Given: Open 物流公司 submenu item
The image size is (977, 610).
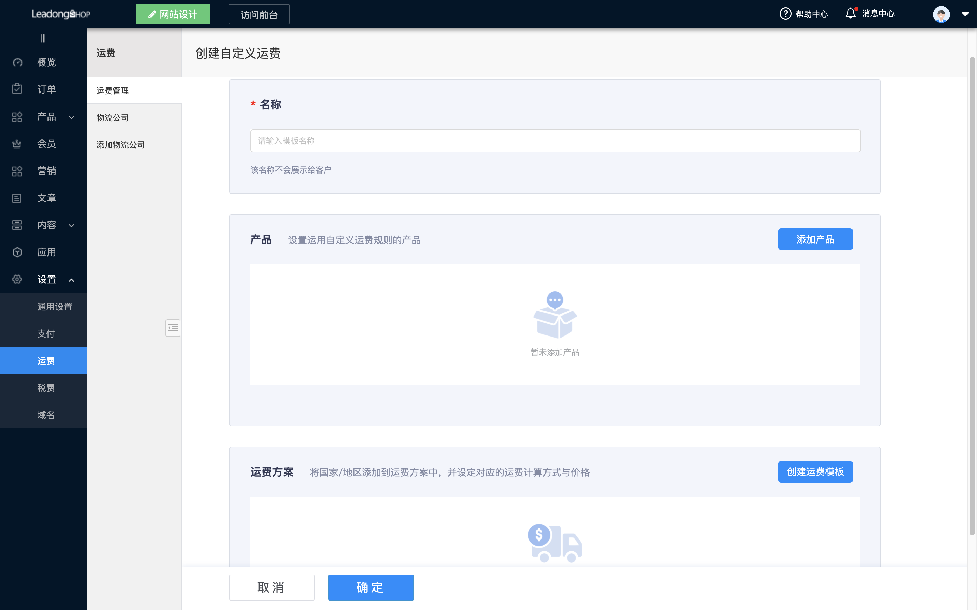Looking at the screenshot, I should (113, 118).
